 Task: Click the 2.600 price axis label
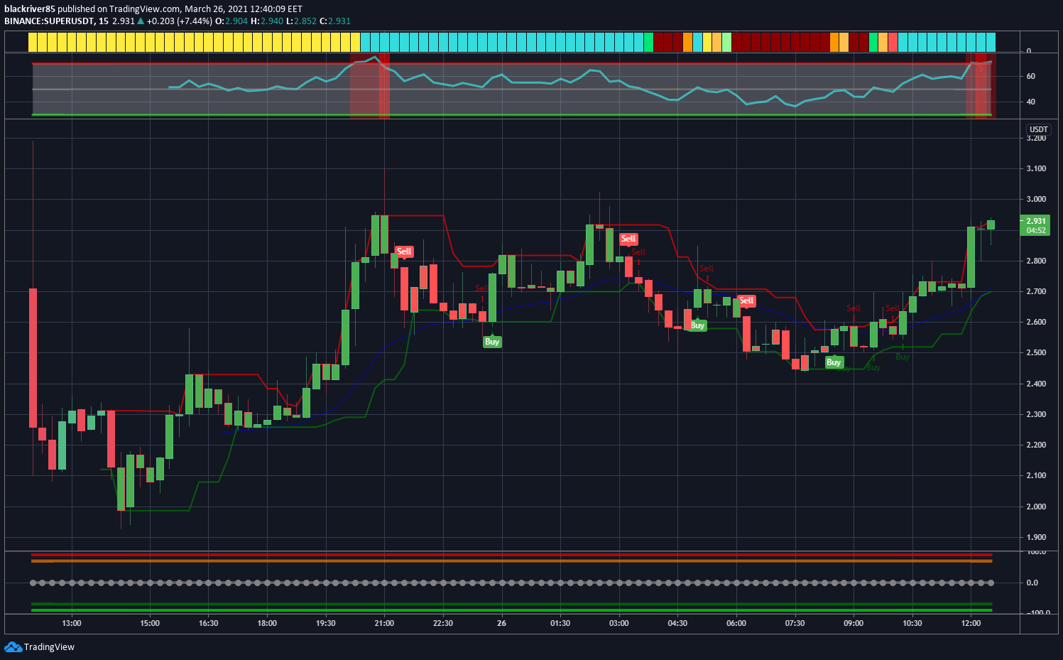[x=1036, y=322]
